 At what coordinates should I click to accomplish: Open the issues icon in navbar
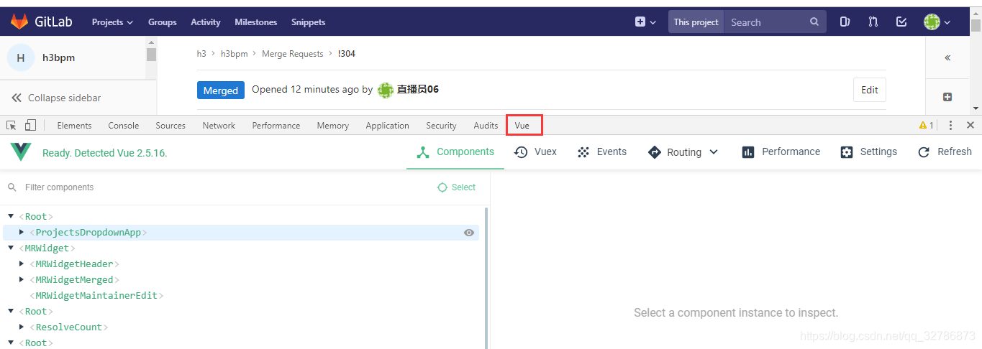point(845,22)
